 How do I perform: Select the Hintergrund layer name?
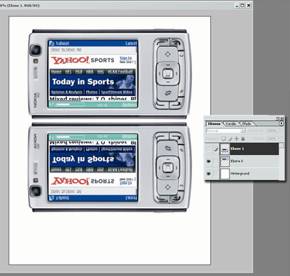[x=240, y=173]
